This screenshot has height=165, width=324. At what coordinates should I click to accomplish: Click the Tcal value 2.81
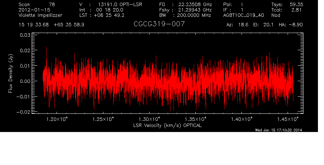[x=297, y=10]
